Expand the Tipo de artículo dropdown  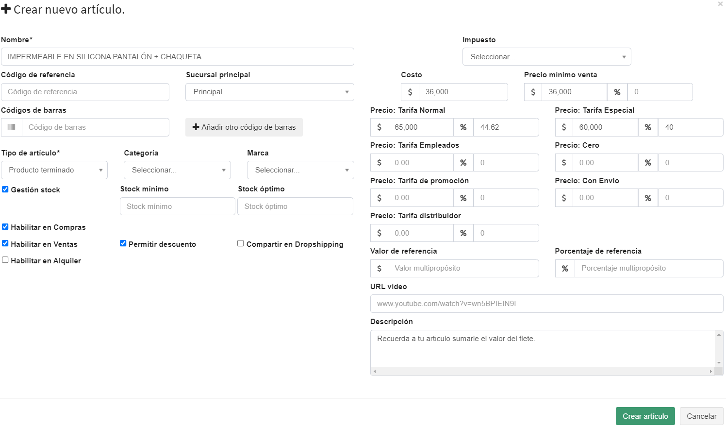click(x=54, y=170)
